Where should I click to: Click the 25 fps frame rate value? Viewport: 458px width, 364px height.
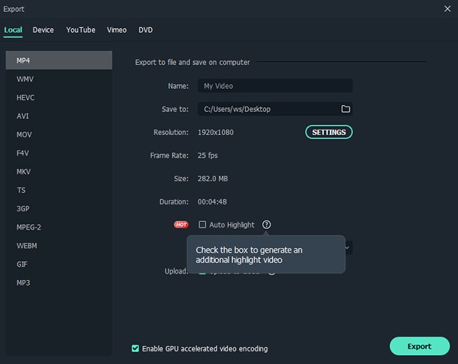(208, 155)
